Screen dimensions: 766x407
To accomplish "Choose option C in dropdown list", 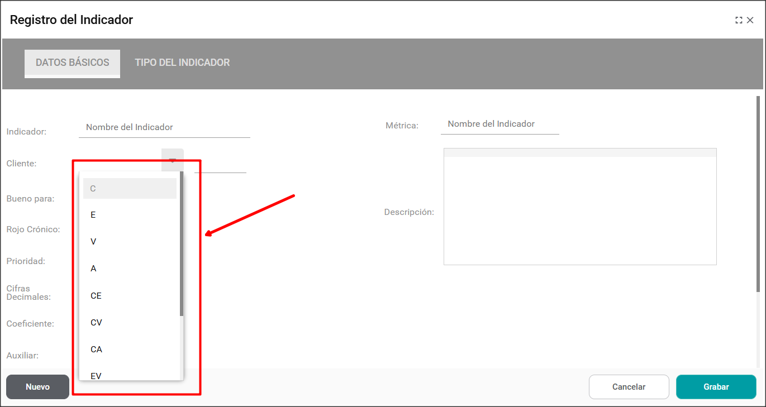I will (x=130, y=189).
